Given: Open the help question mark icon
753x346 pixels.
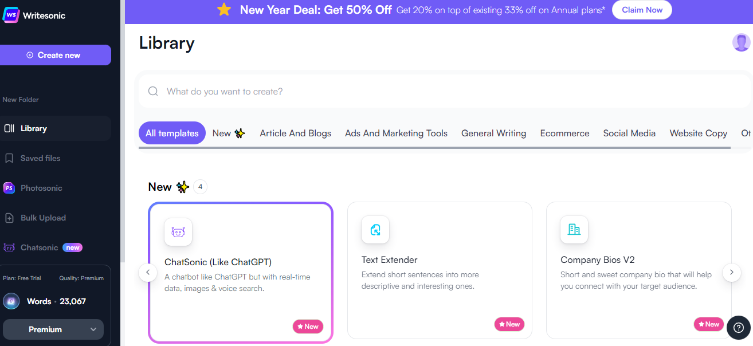Looking at the screenshot, I should [739, 328].
